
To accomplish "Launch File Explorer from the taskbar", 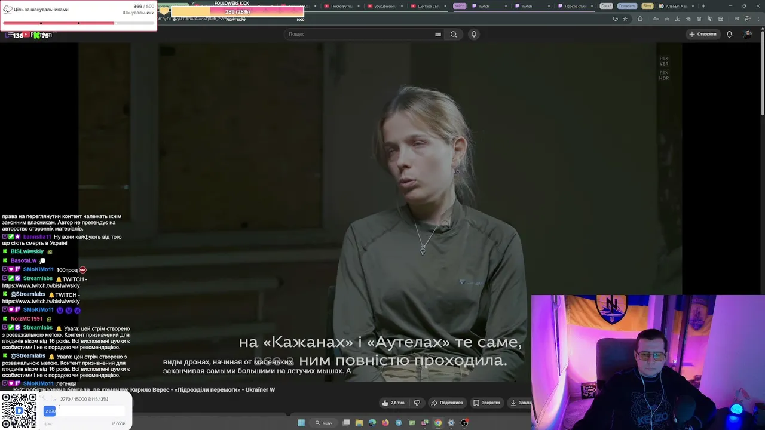I will [359, 423].
